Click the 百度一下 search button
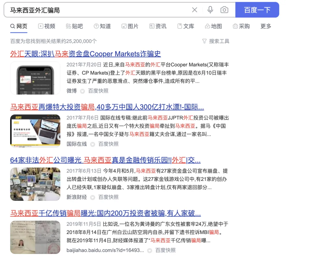 point(257,10)
